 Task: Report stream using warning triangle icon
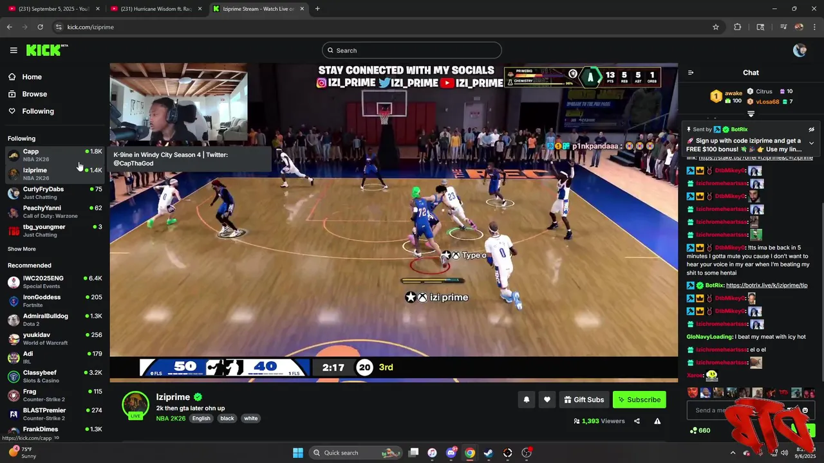pos(657,421)
